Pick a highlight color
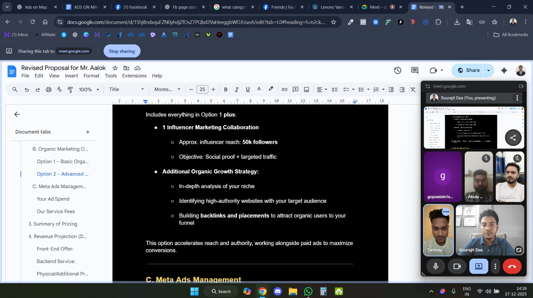The image size is (533, 298). (271, 89)
